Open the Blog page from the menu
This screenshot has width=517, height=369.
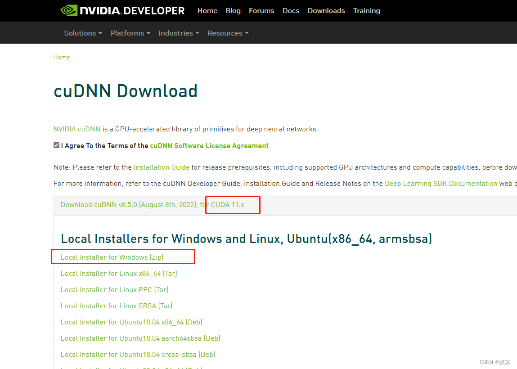[233, 10]
